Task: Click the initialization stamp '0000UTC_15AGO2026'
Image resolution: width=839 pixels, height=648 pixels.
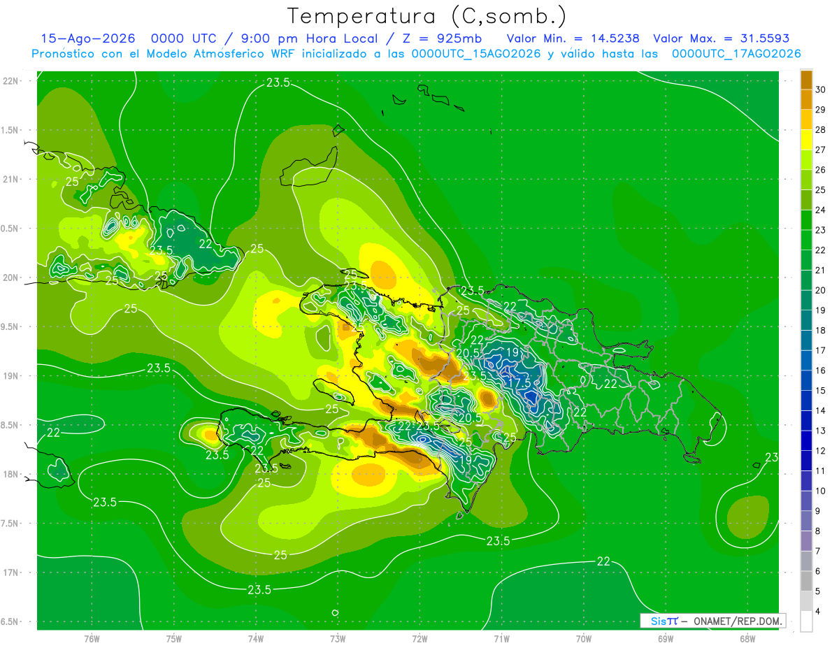Action: (x=476, y=54)
